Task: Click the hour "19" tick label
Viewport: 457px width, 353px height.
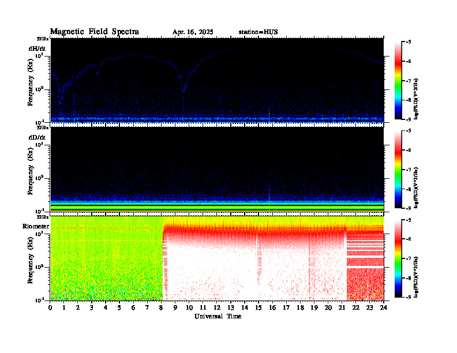Action: (x=314, y=308)
